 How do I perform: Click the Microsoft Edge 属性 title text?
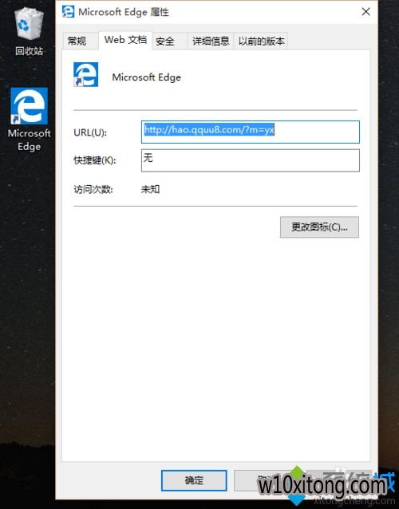point(124,12)
